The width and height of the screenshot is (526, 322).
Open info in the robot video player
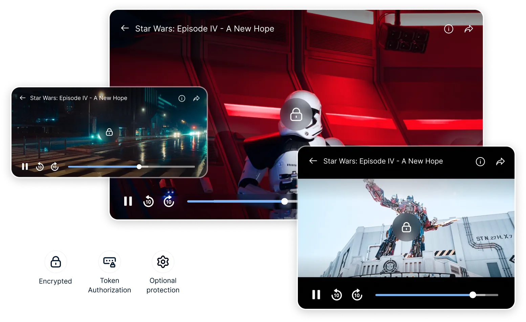coord(480,162)
